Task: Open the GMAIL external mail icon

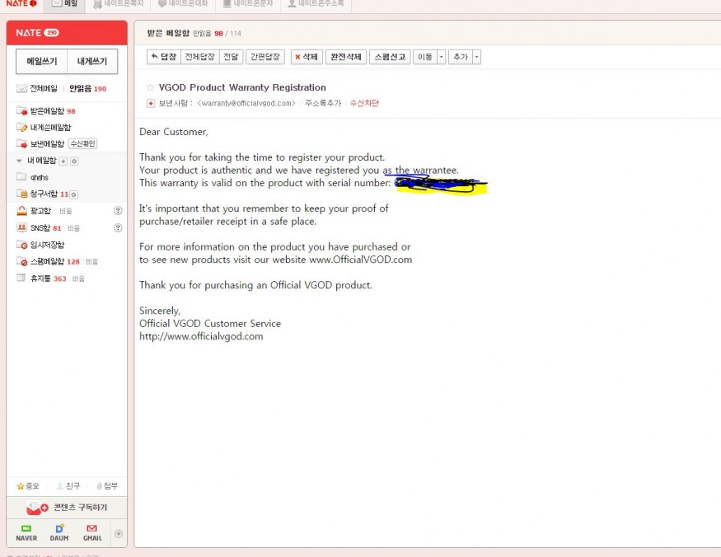Action: pos(92,532)
